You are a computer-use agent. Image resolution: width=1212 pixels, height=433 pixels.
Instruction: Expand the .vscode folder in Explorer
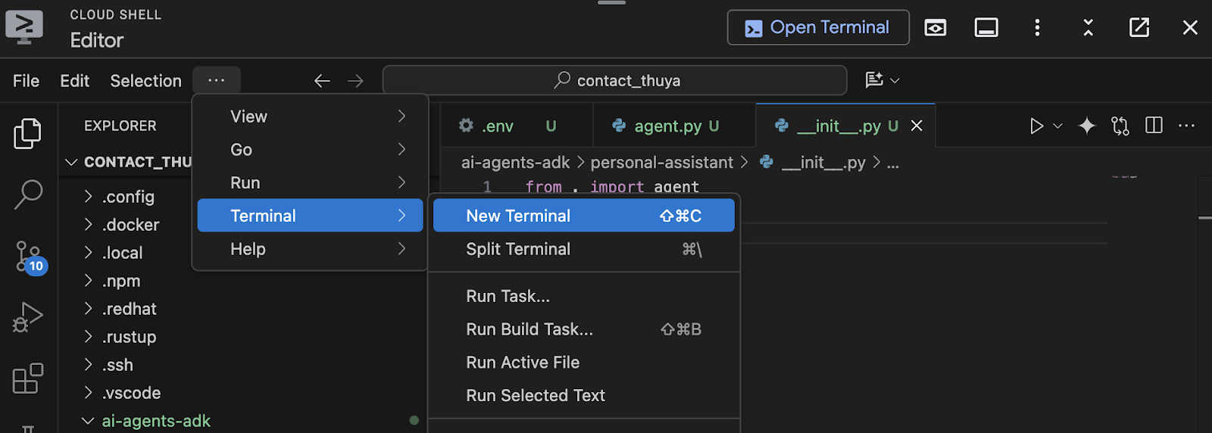click(x=131, y=393)
